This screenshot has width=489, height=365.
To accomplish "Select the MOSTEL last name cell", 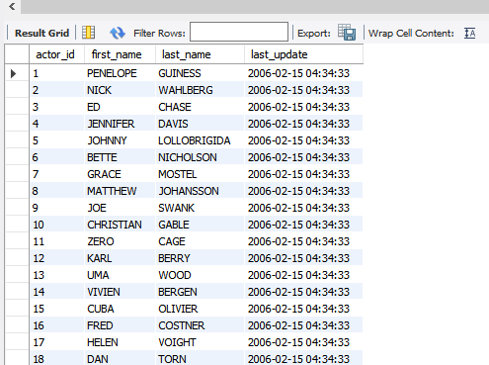I will pos(200,174).
